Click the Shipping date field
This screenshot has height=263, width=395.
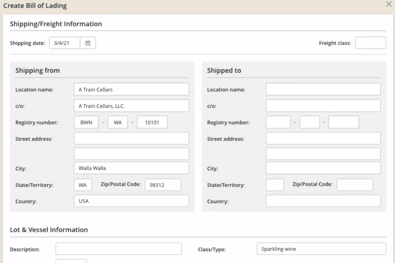click(x=65, y=43)
